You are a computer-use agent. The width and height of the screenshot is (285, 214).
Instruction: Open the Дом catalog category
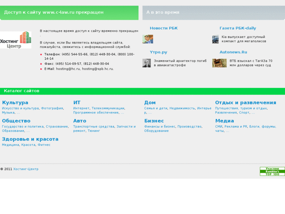tap(150, 102)
